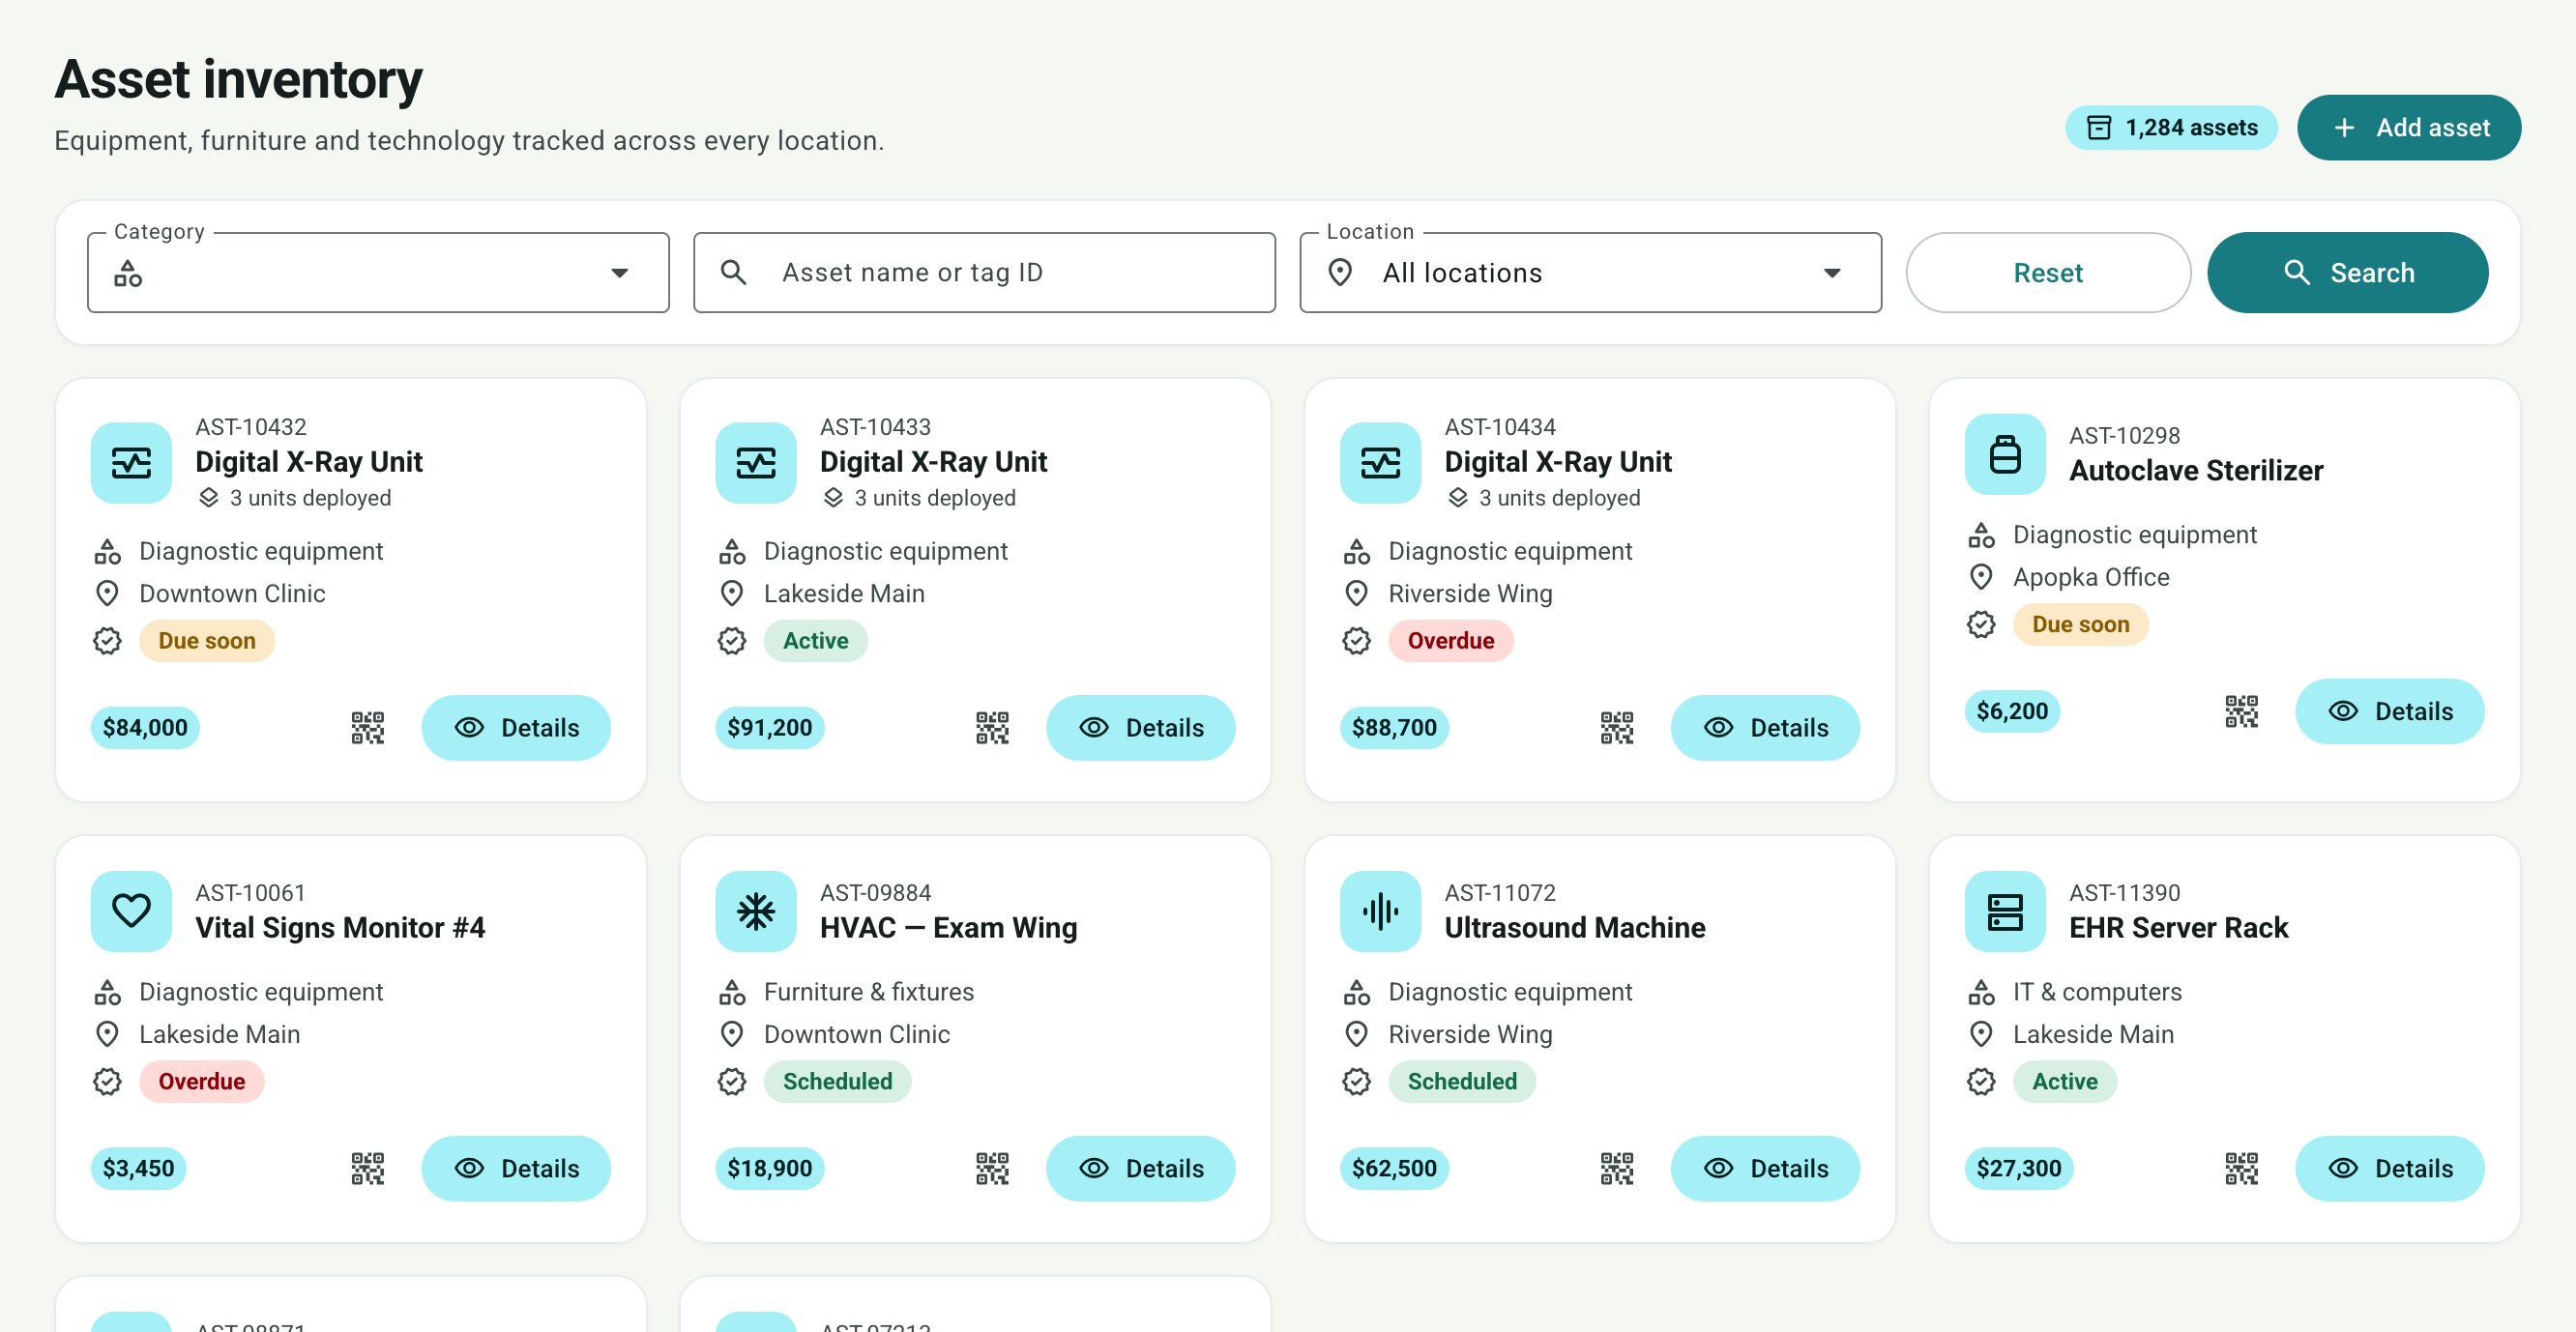This screenshot has height=1332, width=2576.
Task: Click the $62,500 price chip
Action: [1394, 1168]
